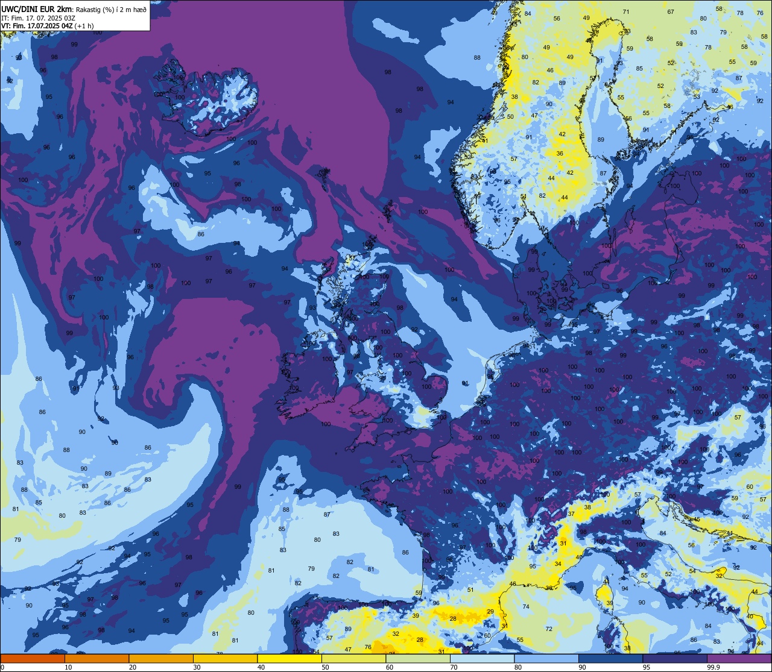The image size is (772, 672).
Task: Click the legend tick label '80'
Action: click(517, 667)
